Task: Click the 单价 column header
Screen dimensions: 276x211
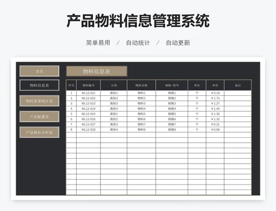Action: click(215, 85)
